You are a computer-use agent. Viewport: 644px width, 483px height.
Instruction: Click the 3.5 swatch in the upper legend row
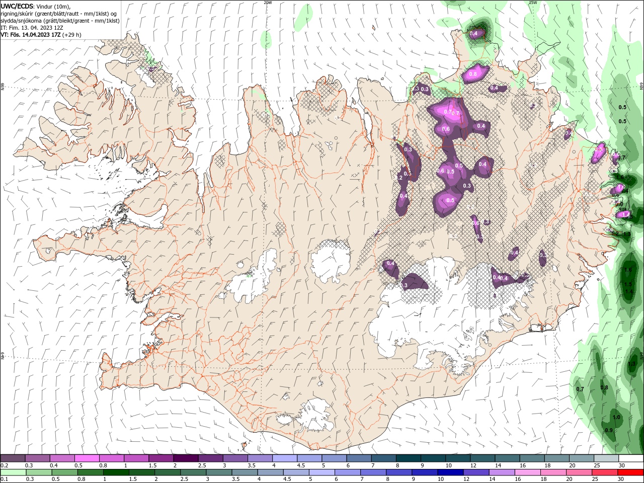tap(260, 458)
